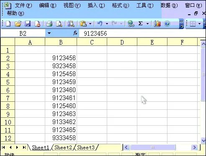The width and height of the screenshot is (206, 156).
Task: Select cell containing 9123461
Action: (x=61, y=98)
